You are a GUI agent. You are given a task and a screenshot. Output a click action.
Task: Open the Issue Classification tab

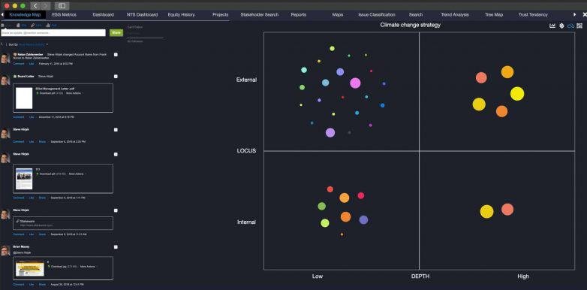[x=377, y=14]
